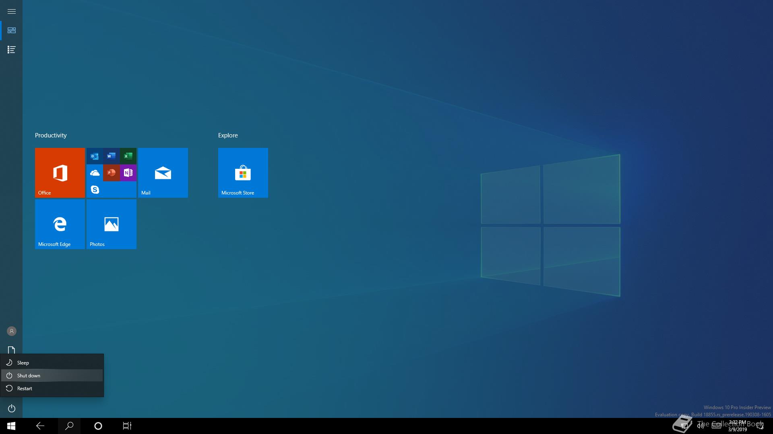Launch OneDrive from the Office folder tile
773x434 pixels.
(95, 173)
